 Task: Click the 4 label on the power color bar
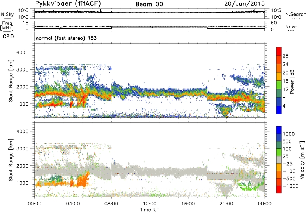284,106
